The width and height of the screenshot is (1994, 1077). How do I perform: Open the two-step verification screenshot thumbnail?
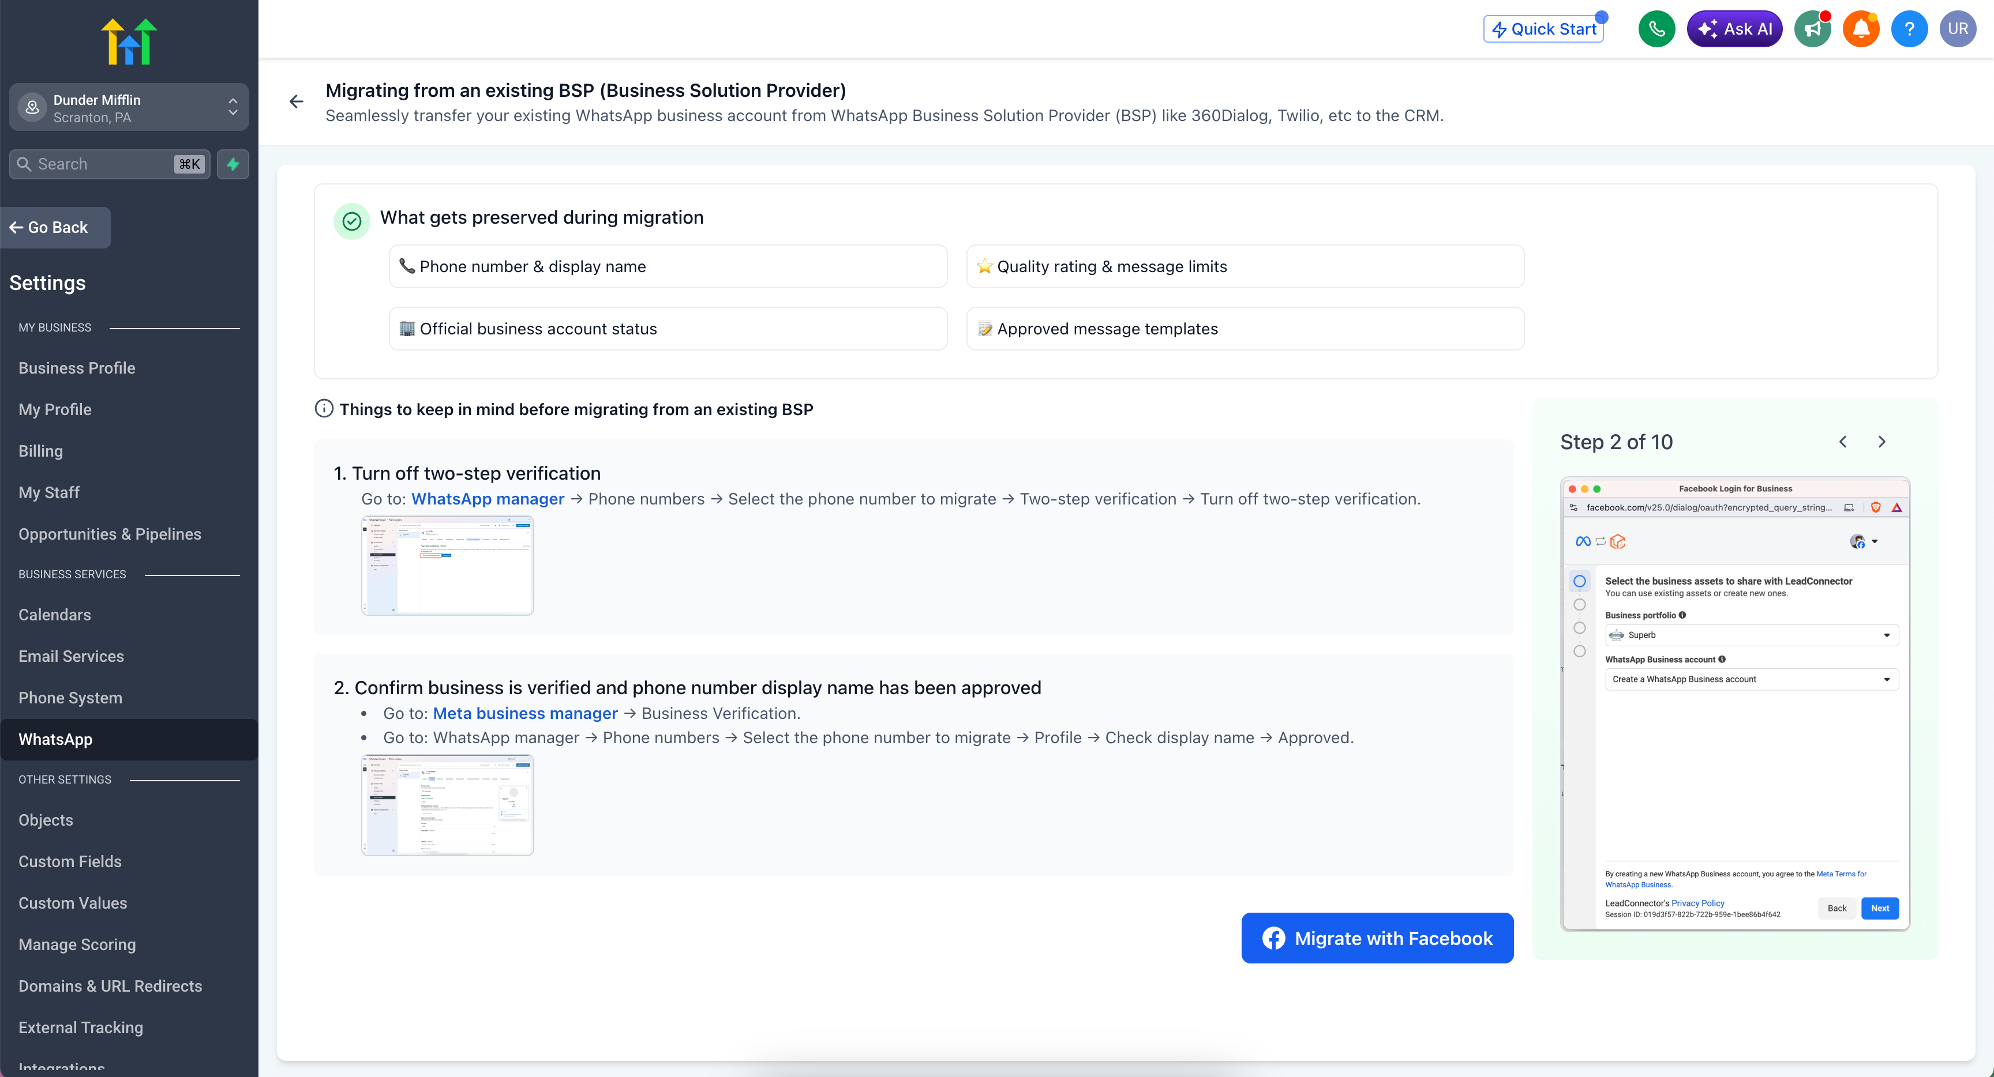coord(447,566)
